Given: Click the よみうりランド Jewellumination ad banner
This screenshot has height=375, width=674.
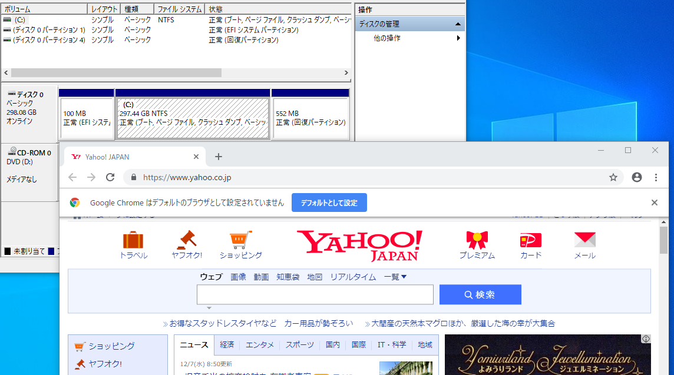Looking at the screenshot, I should [548, 355].
